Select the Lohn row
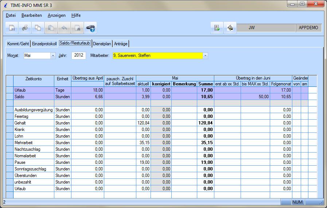 click(x=161, y=136)
